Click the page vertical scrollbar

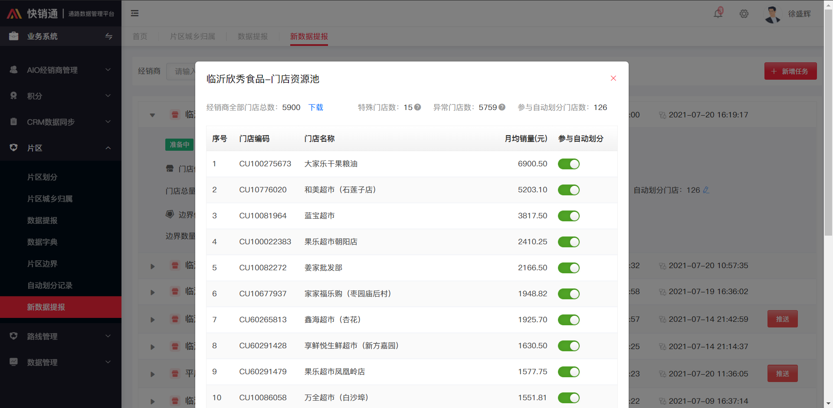coord(828,123)
